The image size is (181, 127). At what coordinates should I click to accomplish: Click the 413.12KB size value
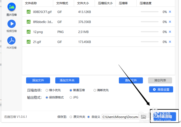click(x=85, y=12)
